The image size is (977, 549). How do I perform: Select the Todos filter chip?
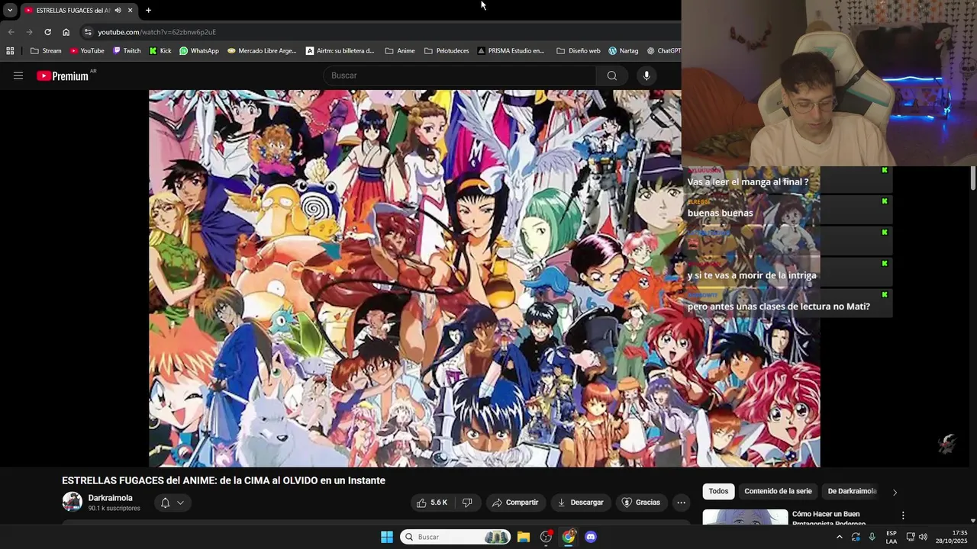click(x=718, y=491)
